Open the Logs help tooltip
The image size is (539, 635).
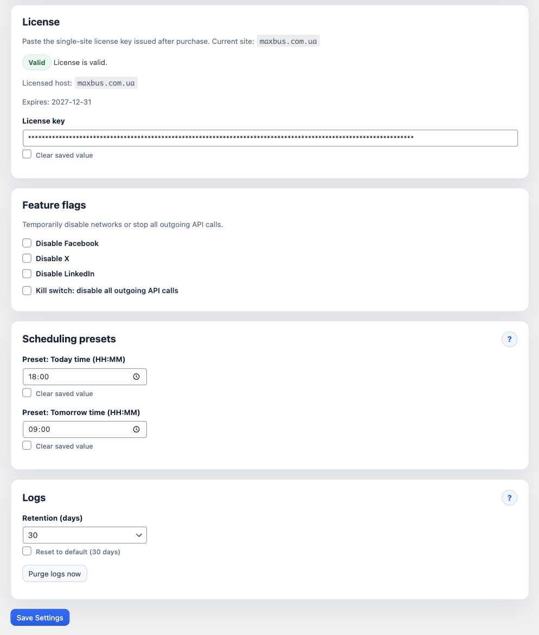[509, 497]
